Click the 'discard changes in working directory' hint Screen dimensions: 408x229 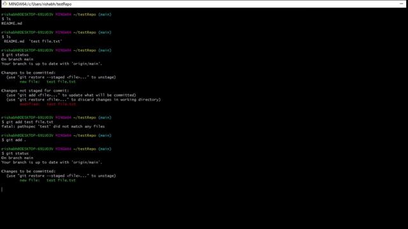pyautogui.click(x=84, y=100)
